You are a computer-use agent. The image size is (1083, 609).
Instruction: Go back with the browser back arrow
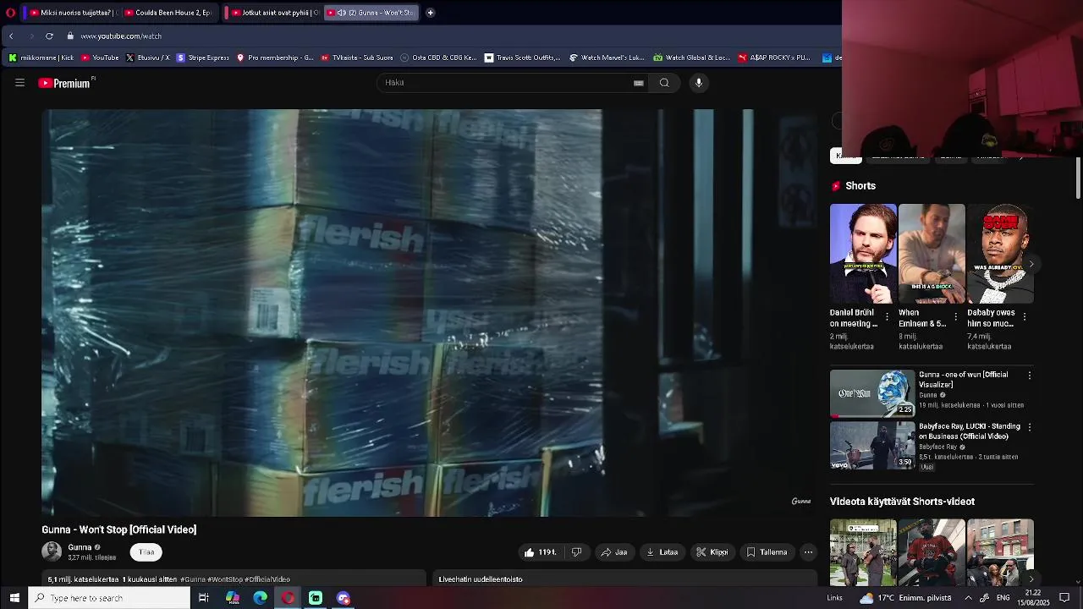11,36
